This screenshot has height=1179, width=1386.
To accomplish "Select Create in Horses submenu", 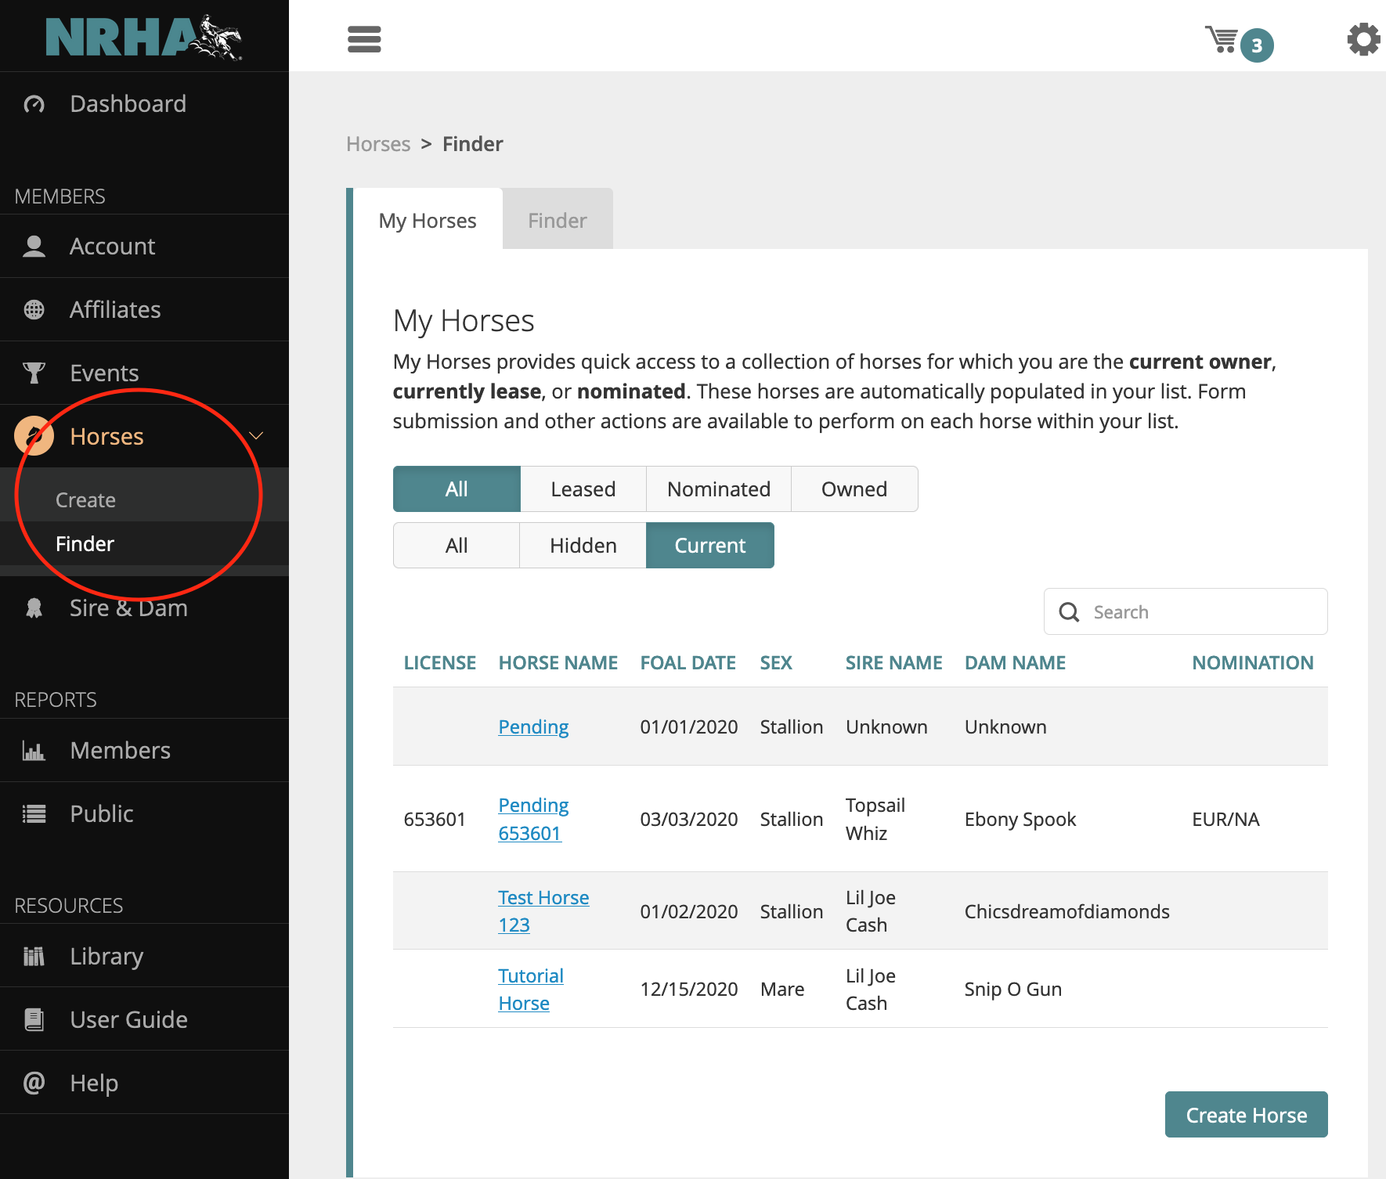I will click(x=86, y=500).
